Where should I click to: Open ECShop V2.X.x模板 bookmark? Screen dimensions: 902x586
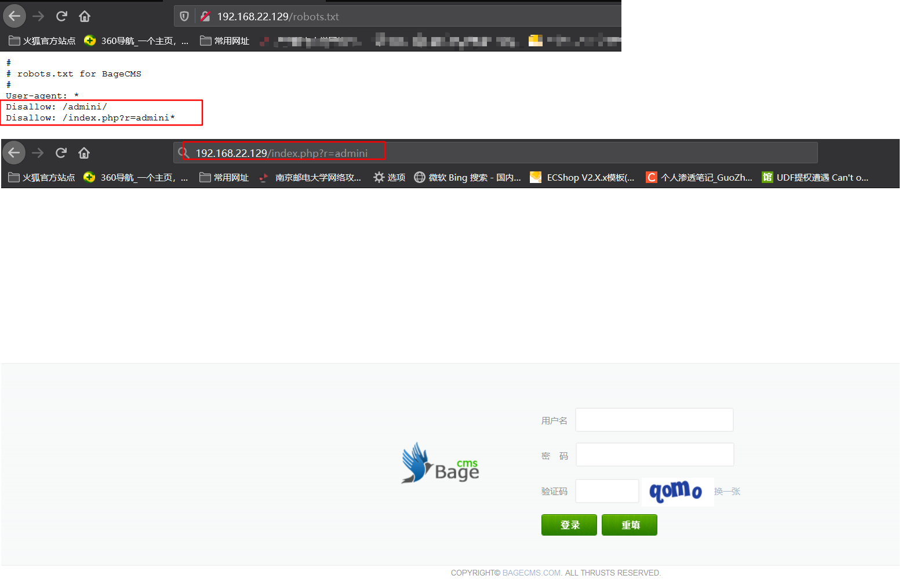tap(582, 177)
